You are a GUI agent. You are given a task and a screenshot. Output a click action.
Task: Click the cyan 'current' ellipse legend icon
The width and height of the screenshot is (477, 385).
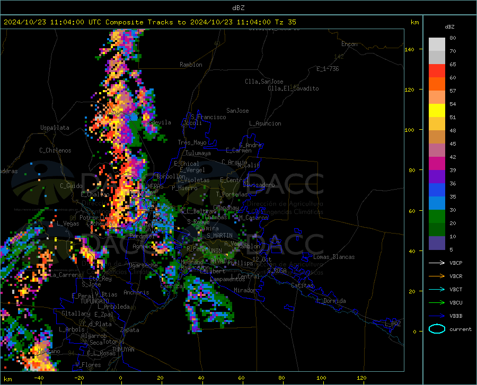click(437, 329)
